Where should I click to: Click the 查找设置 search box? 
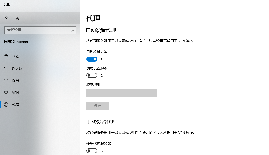pyautogui.click(x=38, y=30)
